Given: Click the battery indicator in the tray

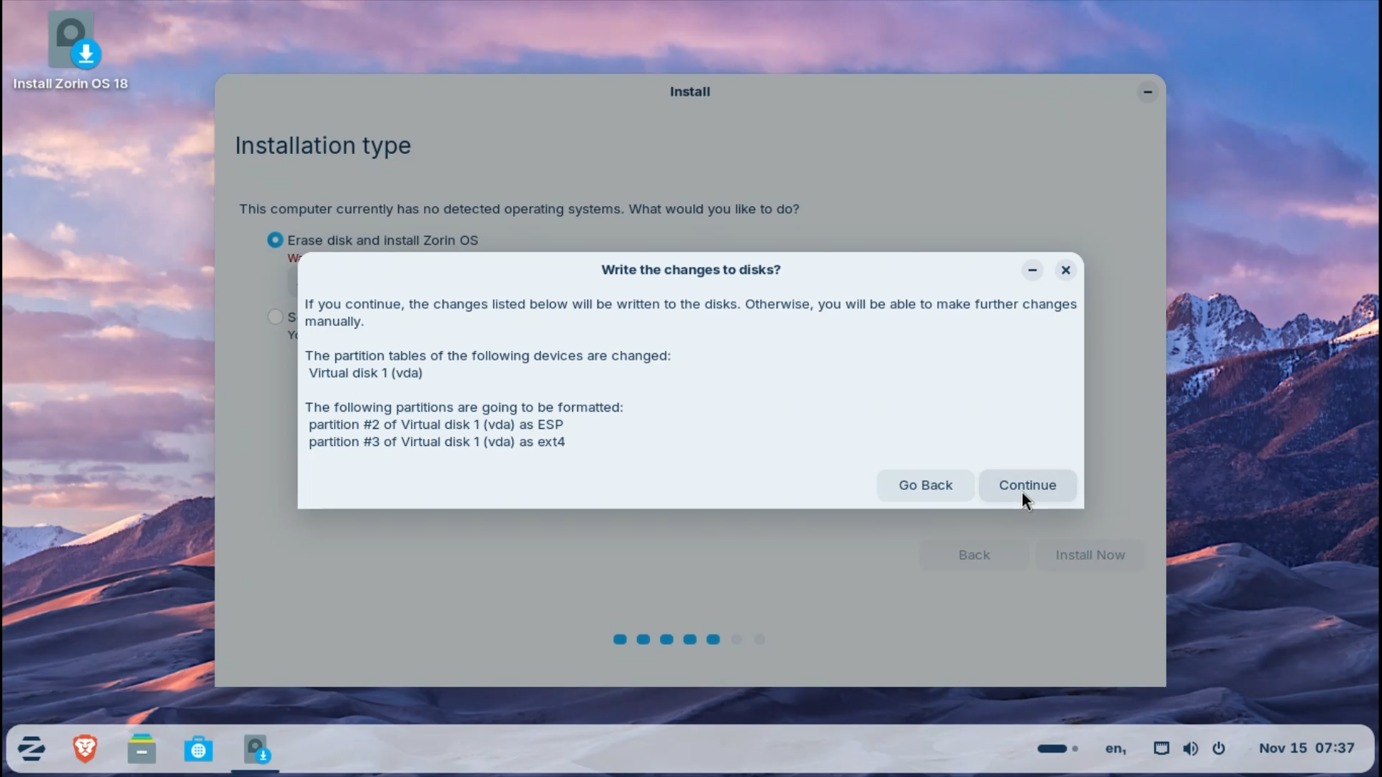Looking at the screenshot, I should (1054, 748).
